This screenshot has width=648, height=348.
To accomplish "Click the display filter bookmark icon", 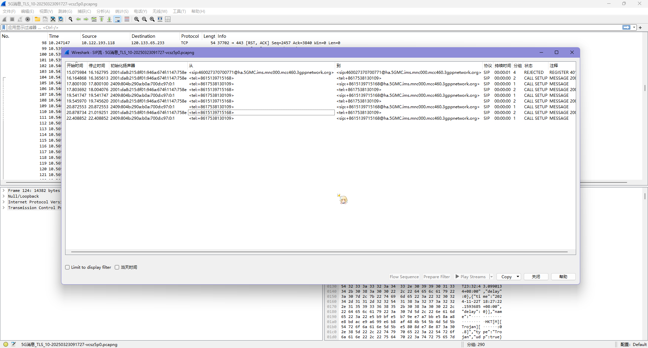I will point(4,27).
